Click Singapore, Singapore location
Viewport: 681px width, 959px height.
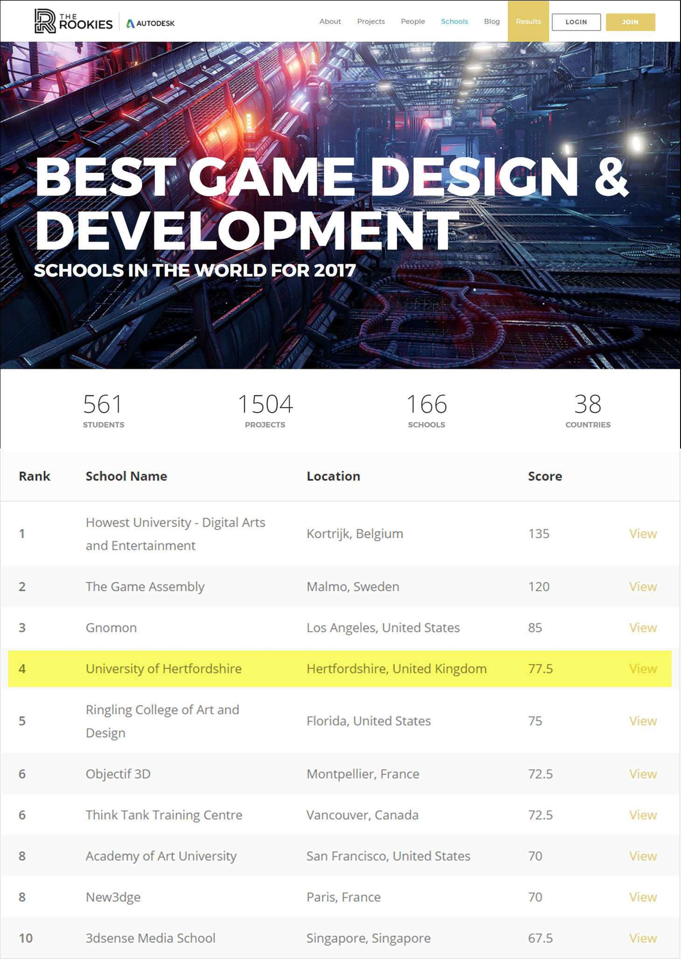[x=368, y=938]
